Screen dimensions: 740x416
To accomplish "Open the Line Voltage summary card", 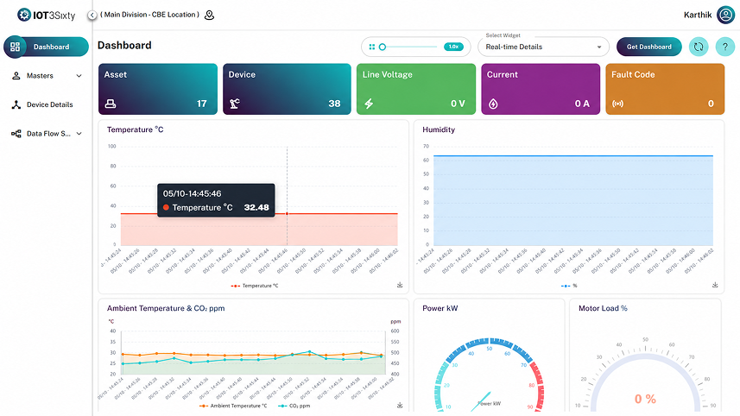I will [416, 89].
